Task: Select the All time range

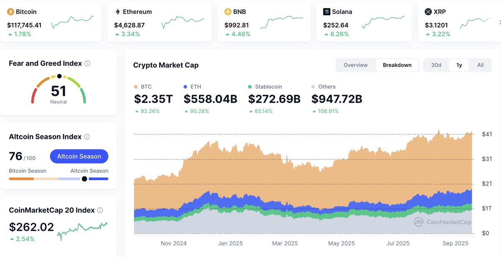Action: coord(480,65)
